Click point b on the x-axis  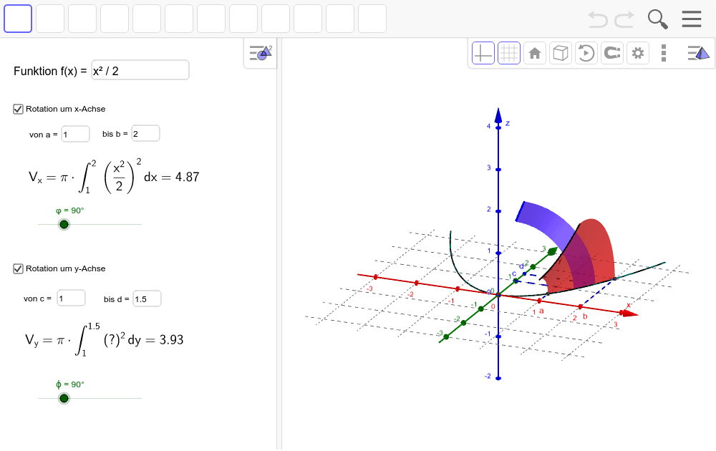click(x=581, y=307)
